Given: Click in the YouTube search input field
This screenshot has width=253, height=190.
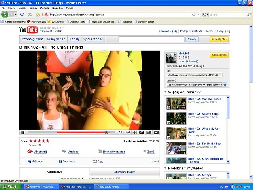Looking at the screenshot, I should (151, 39).
